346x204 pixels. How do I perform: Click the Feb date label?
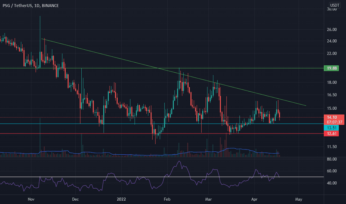[x=167, y=199]
